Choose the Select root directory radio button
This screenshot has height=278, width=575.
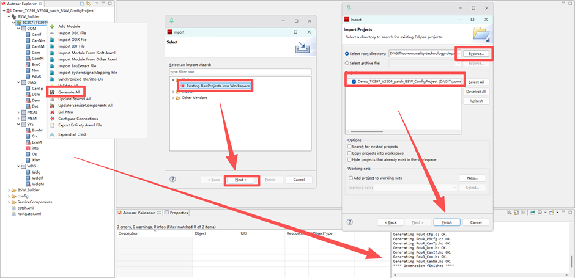click(347, 54)
